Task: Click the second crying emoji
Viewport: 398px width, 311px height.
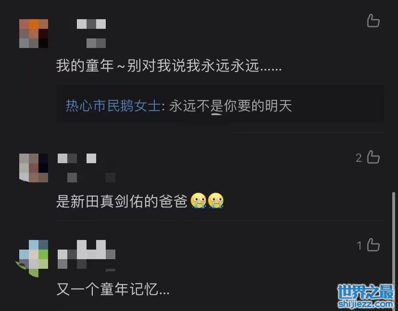Action: point(216,201)
